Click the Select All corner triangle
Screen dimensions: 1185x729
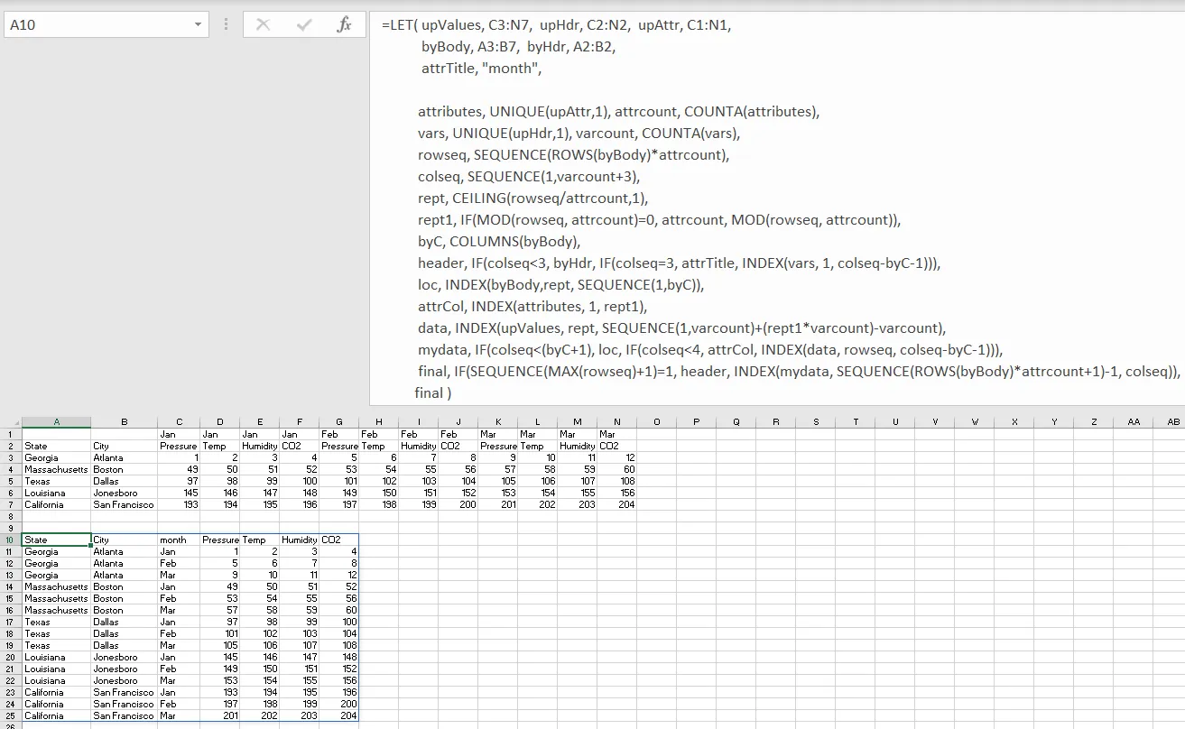[11, 421]
